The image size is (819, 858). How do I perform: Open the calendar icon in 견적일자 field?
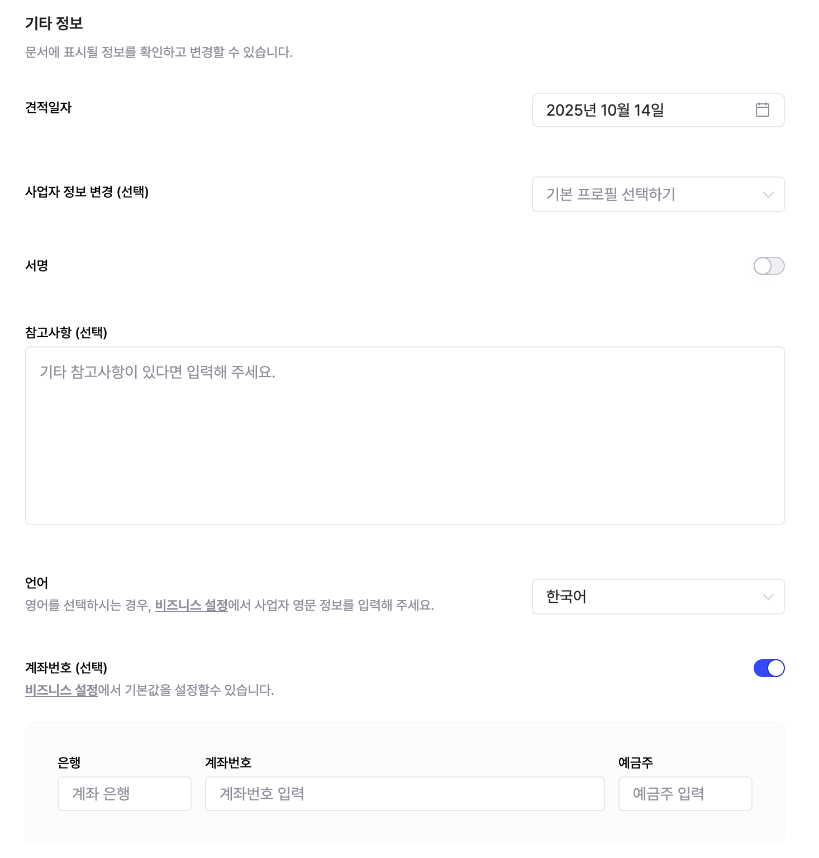pyautogui.click(x=762, y=110)
